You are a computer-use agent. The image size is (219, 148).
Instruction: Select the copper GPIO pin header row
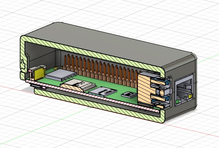click(x=101, y=71)
